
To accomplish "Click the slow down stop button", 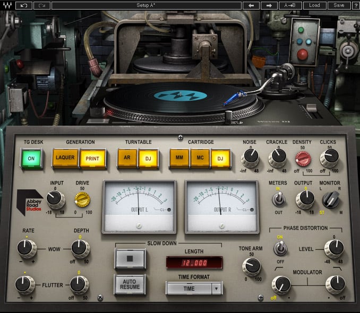I will (130, 259).
